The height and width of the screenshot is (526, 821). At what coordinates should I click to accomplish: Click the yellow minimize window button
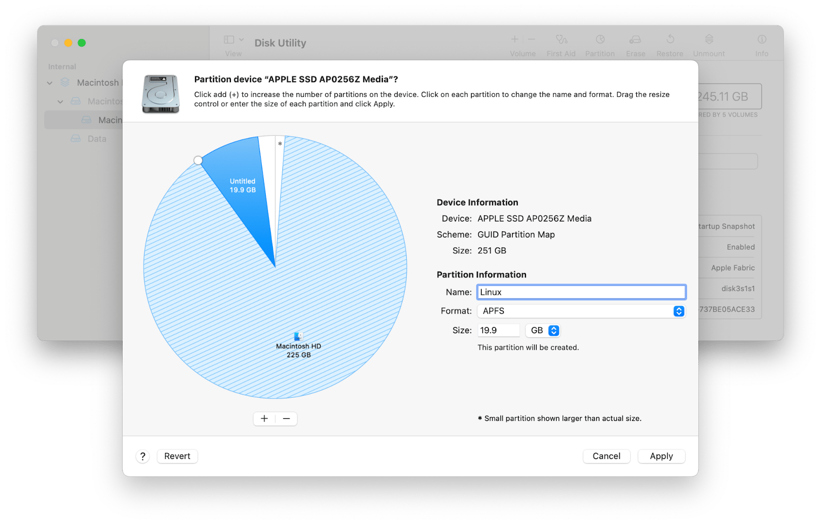tap(68, 43)
